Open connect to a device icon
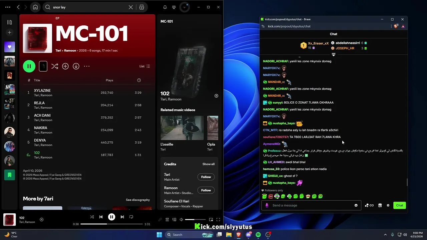 pyautogui.click(x=174, y=219)
